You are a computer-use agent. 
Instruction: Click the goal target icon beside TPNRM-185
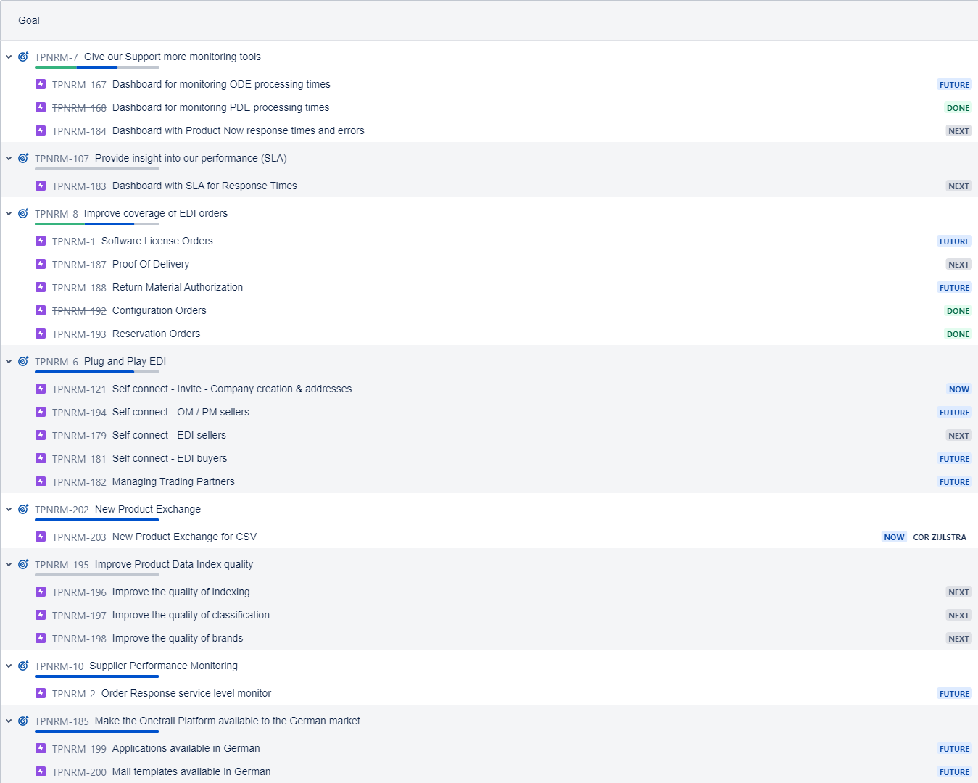tap(23, 721)
